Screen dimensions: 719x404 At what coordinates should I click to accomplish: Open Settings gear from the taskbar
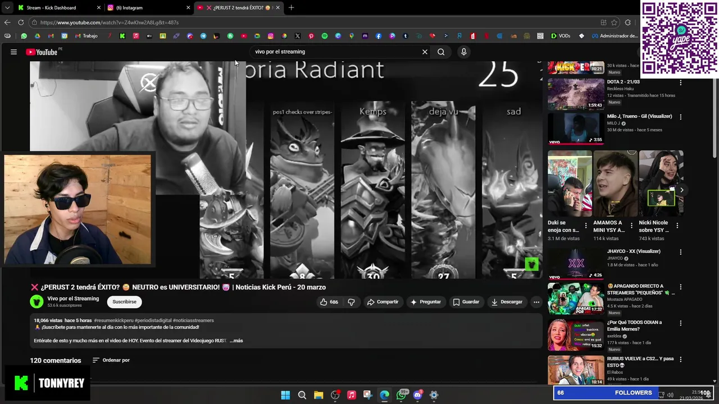click(434, 395)
